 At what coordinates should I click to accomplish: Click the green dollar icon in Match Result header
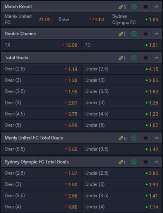point(134,7)
